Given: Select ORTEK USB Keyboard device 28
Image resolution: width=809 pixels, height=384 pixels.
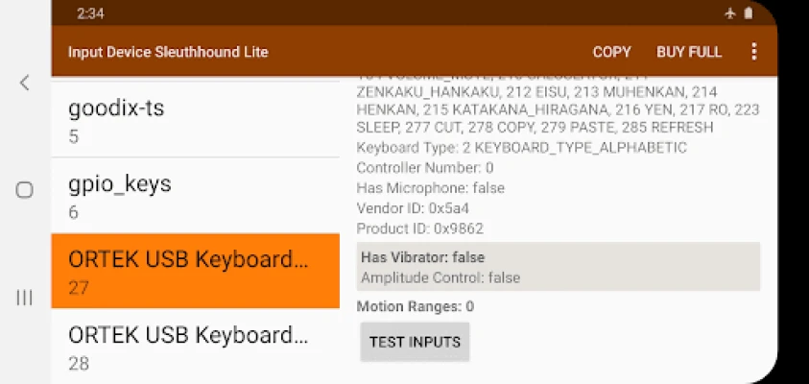Looking at the screenshot, I should 195,346.
